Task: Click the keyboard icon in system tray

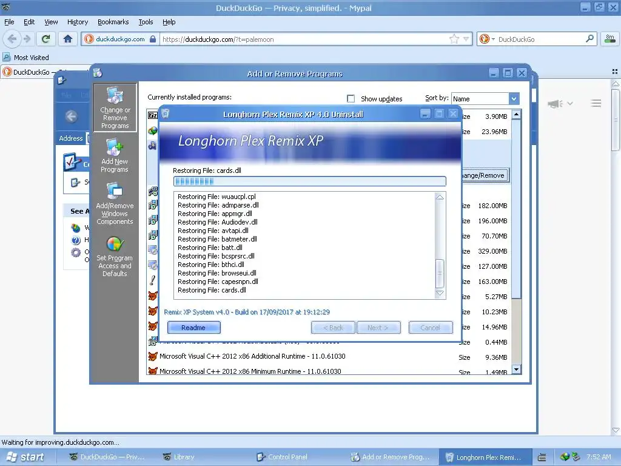Action: (x=542, y=458)
